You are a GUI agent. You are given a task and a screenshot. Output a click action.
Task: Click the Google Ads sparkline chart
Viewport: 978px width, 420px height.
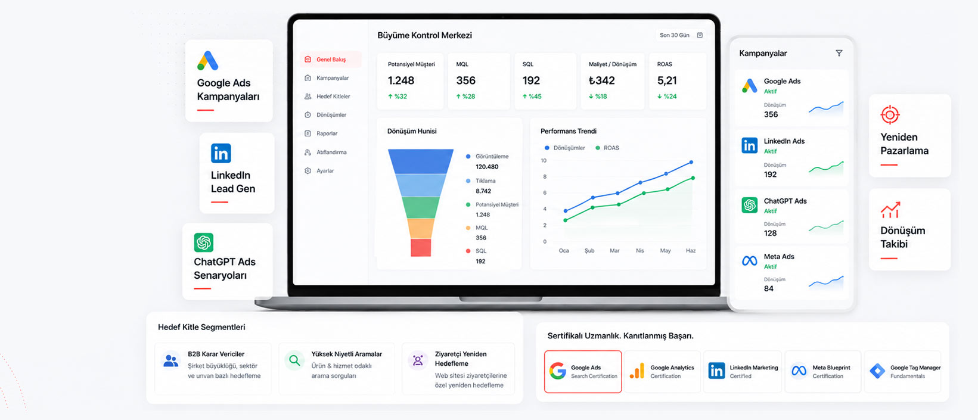click(x=826, y=108)
